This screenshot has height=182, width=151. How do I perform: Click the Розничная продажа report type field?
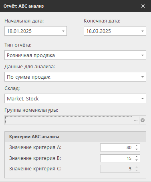[x=75, y=55]
